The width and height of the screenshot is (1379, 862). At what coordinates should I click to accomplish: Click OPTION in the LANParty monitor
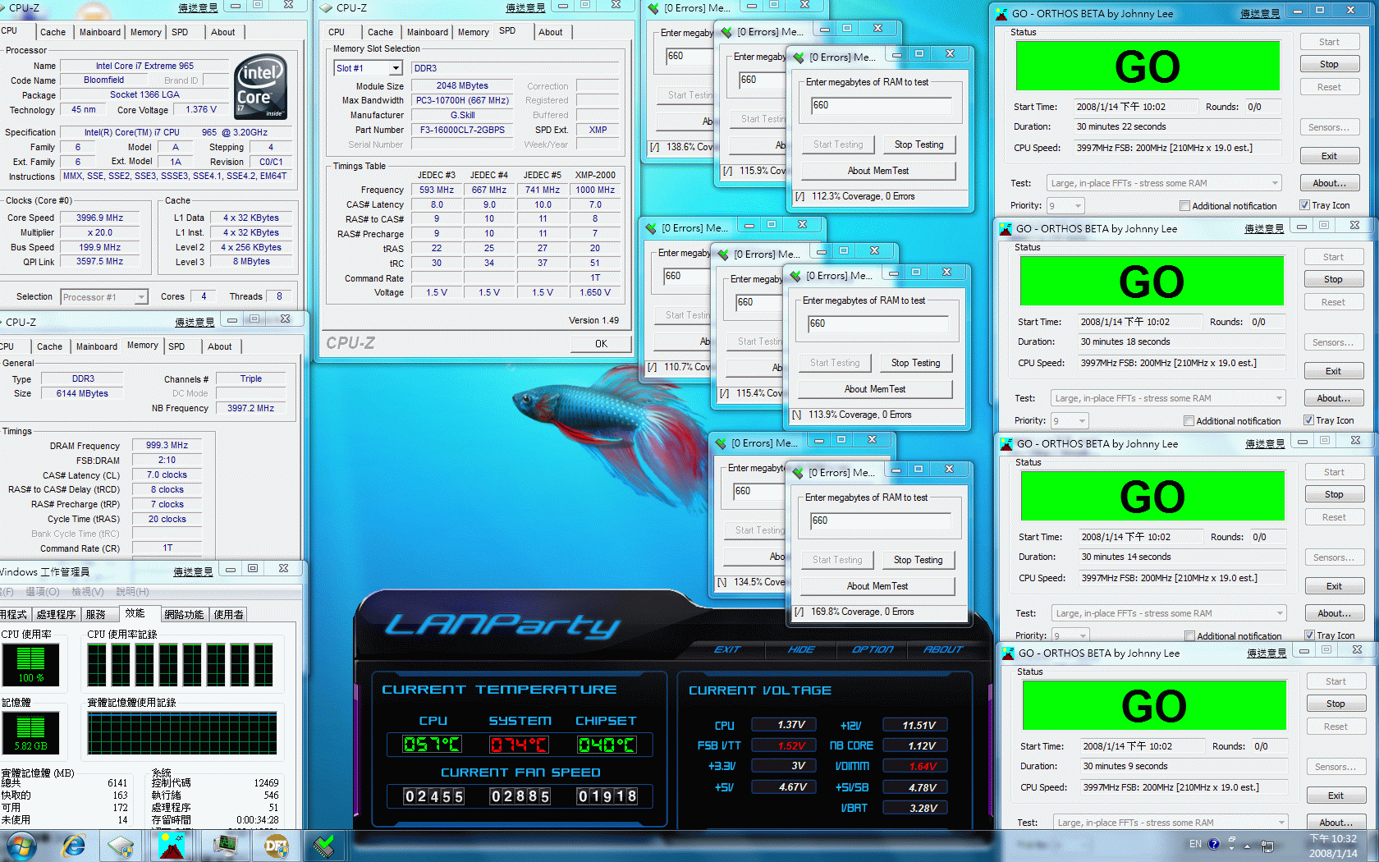tap(872, 649)
